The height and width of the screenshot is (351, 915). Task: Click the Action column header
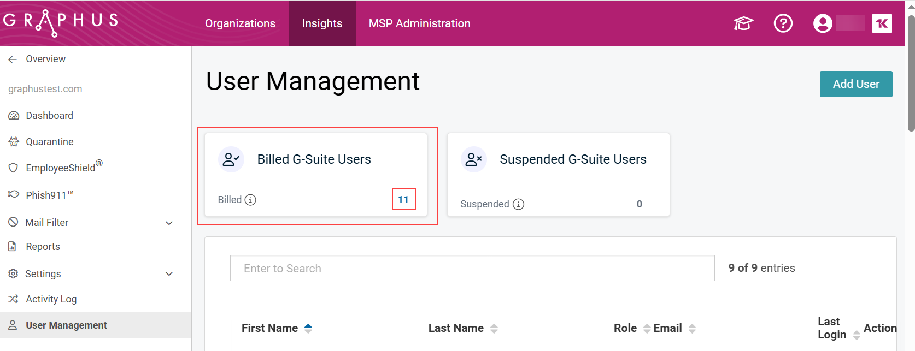880,328
